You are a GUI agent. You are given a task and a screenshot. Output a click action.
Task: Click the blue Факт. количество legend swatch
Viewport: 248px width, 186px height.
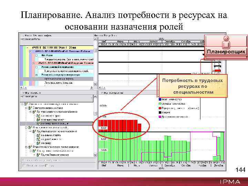(160, 99)
